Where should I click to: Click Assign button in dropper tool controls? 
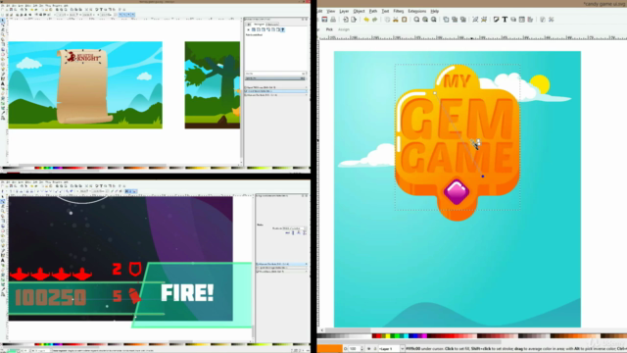(x=344, y=29)
